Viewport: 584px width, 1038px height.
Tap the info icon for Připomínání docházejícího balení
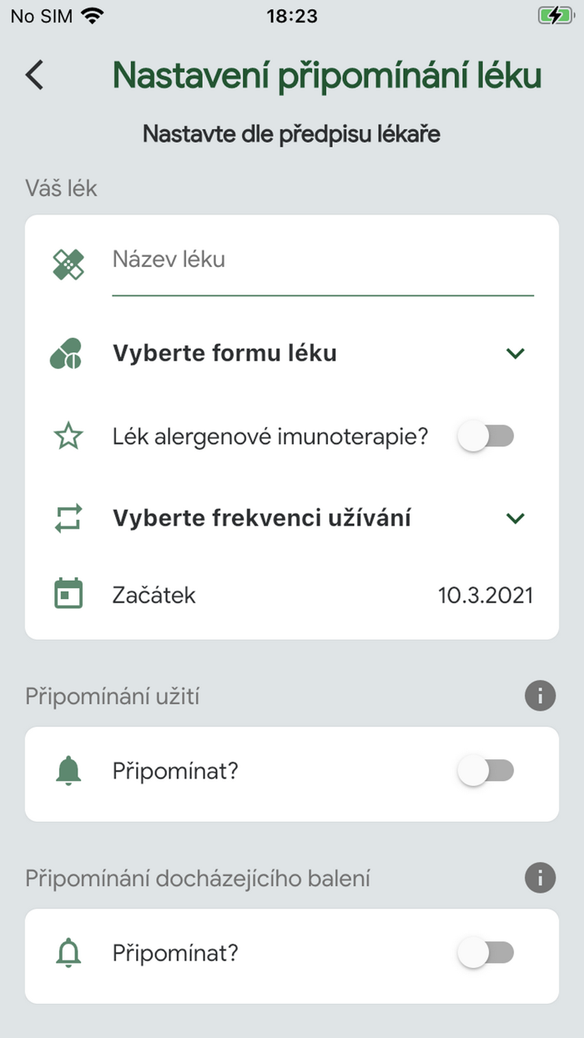coord(540,878)
